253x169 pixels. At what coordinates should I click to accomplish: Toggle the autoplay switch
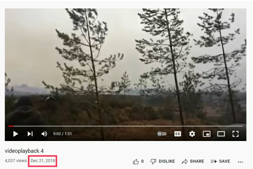162,134
